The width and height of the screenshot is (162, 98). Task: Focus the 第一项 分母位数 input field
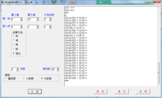click(47, 19)
